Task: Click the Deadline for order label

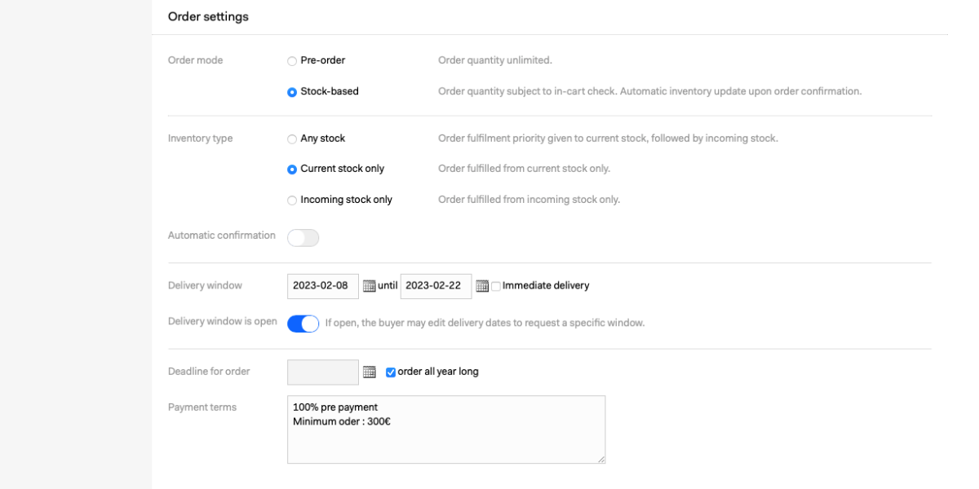Action: (209, 372)
